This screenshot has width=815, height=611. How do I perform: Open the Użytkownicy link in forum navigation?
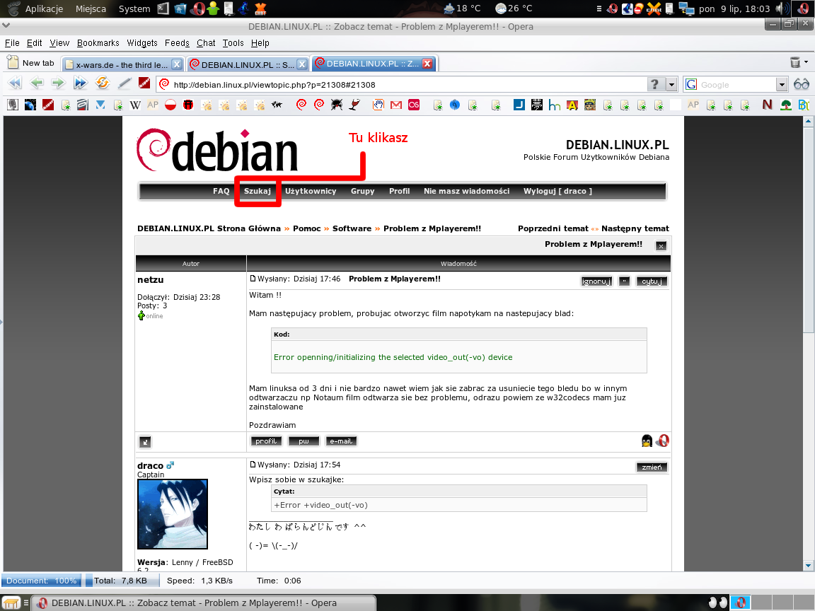tap(311, 191)
